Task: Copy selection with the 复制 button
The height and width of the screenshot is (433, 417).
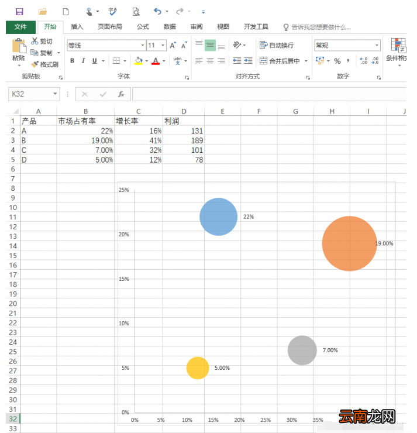Action: (x=42, y=53)
